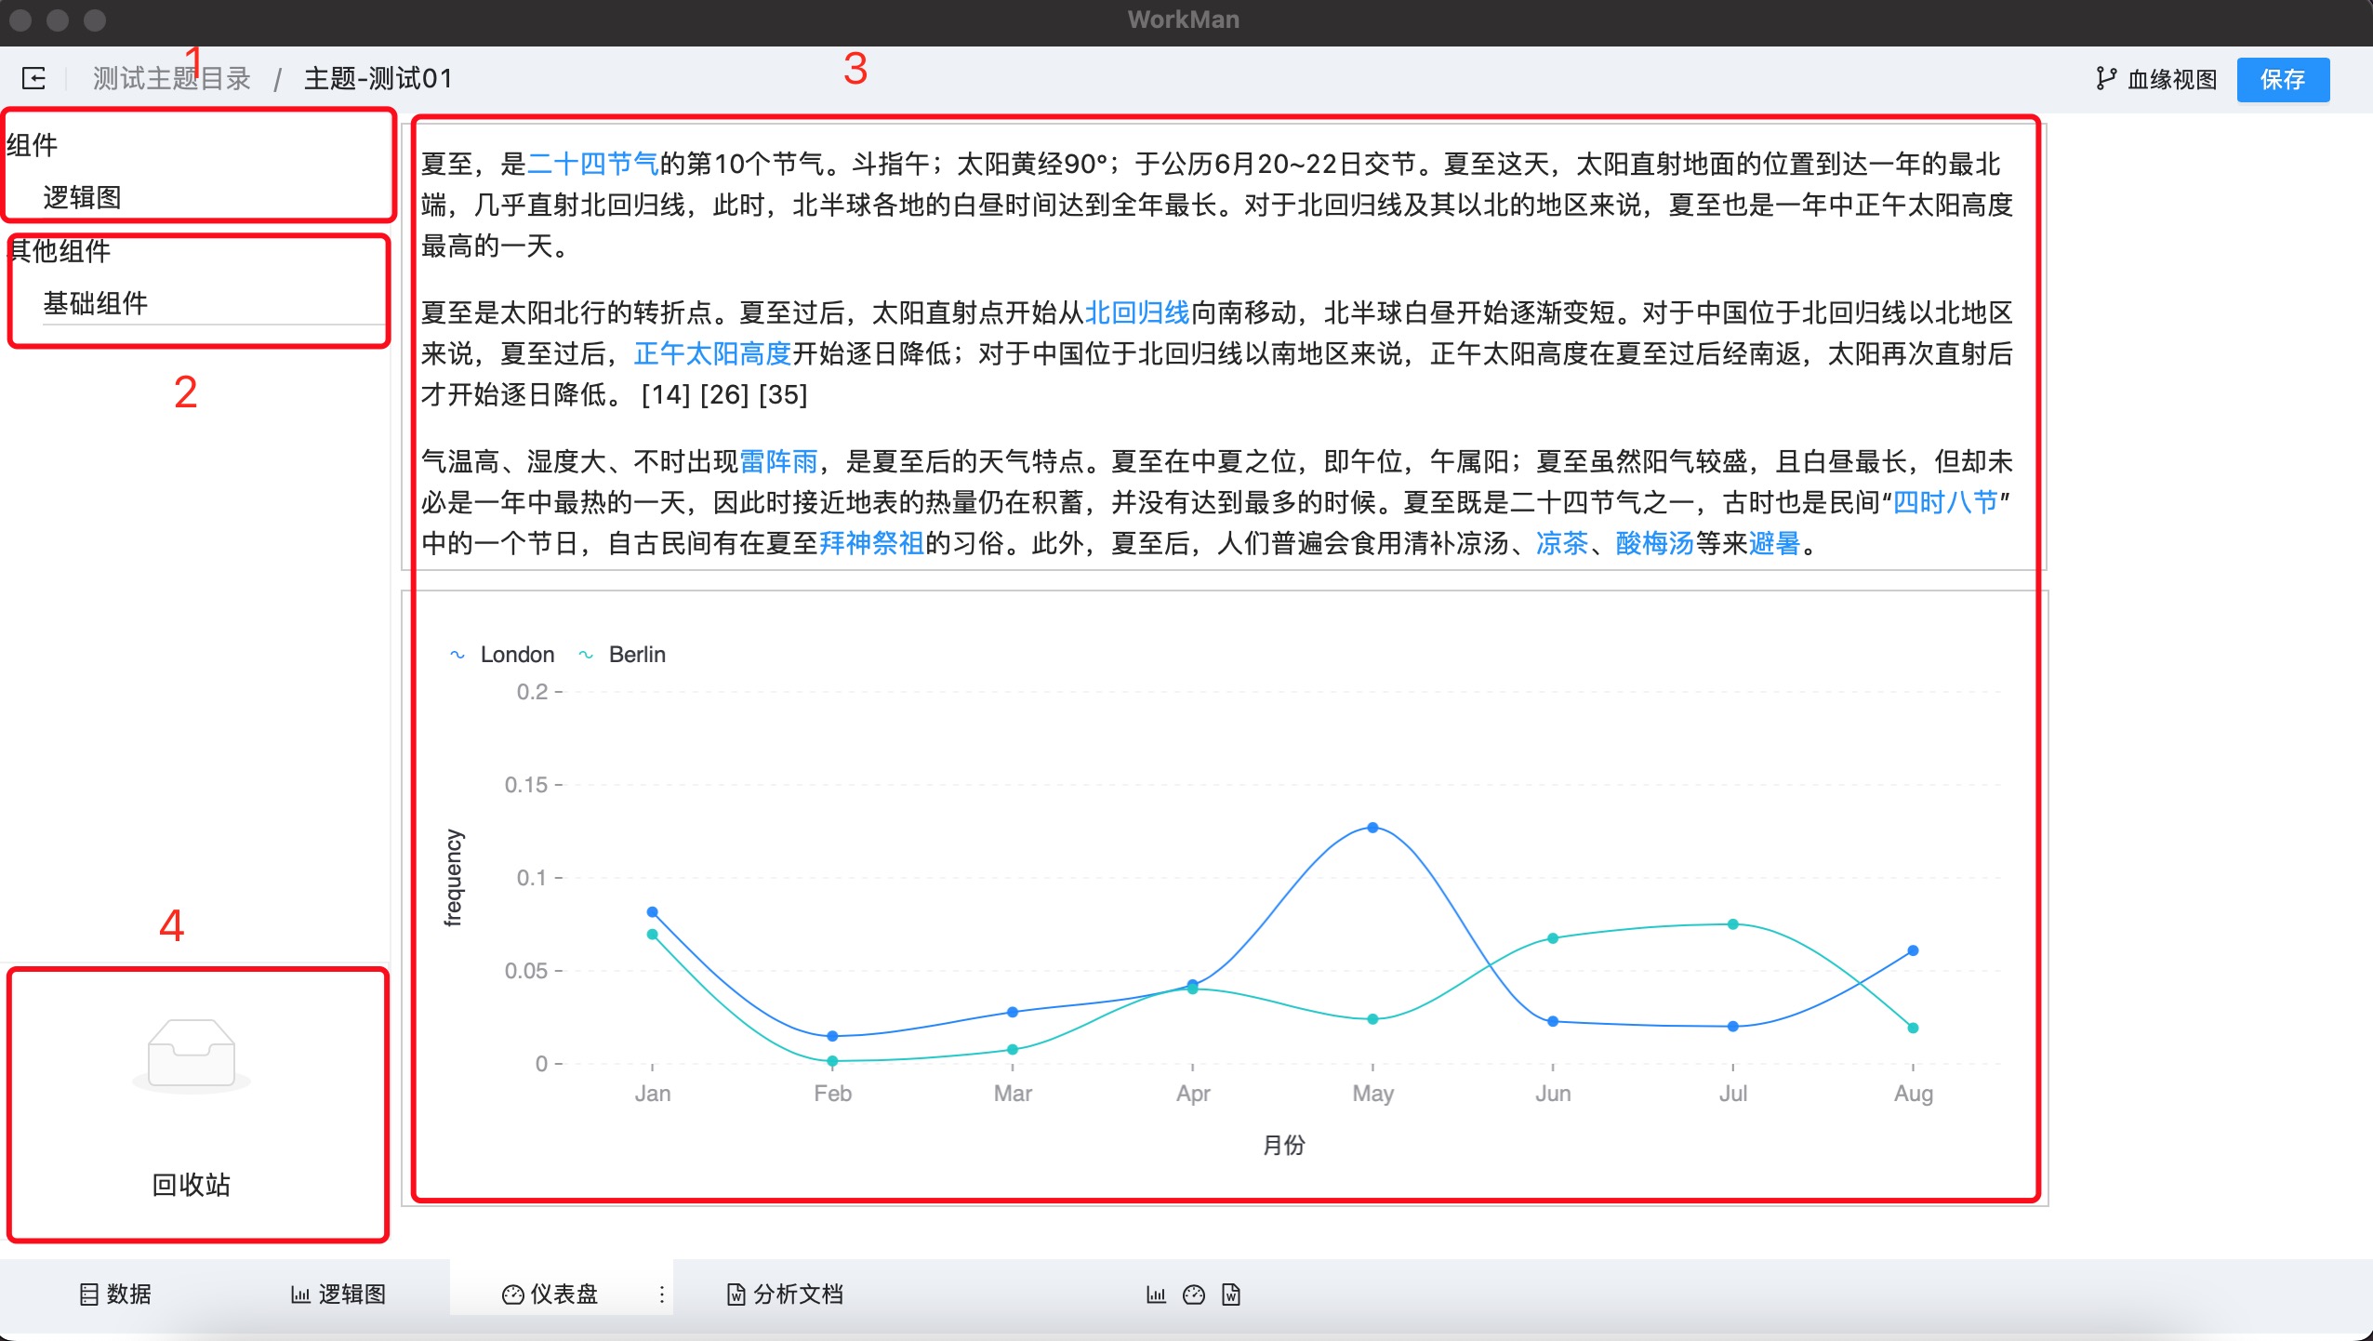Screen dimensions: 2373x1341
Task: Click the bar chart quick-add icon
Action: [1156, 1295]
